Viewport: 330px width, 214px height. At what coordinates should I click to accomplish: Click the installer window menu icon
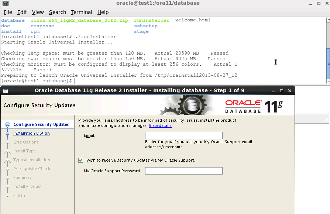[6, 91]
